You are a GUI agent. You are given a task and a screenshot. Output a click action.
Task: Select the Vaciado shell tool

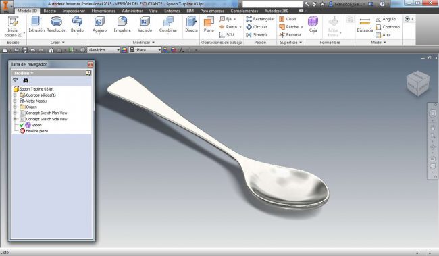tap(145, 25)
